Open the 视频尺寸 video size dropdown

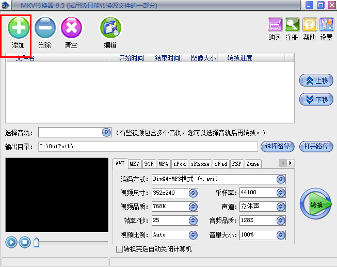[193, 193]
